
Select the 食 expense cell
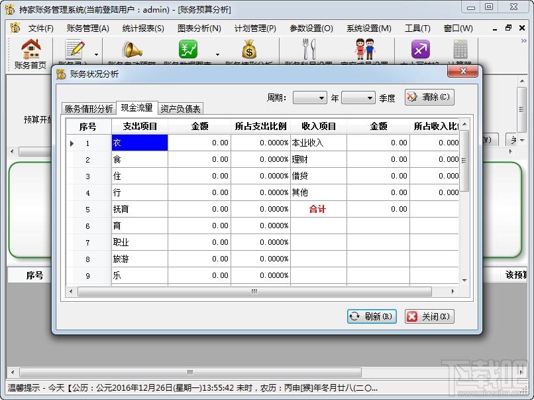coord(140,159)
